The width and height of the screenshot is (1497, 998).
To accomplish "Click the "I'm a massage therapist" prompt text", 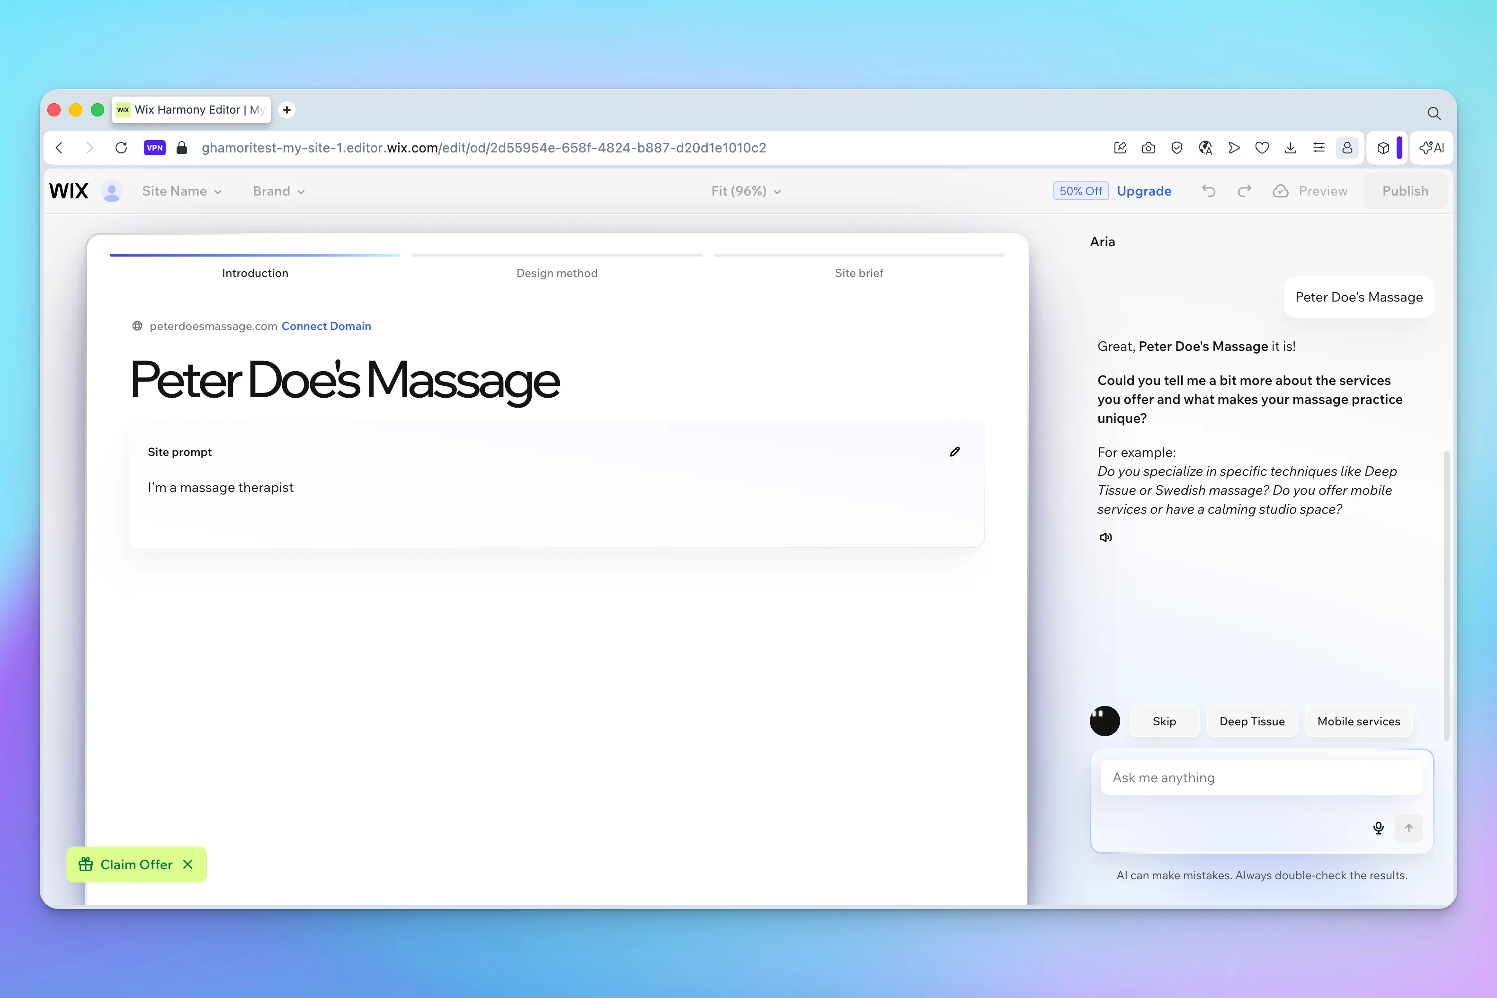I will click(220, 488).
